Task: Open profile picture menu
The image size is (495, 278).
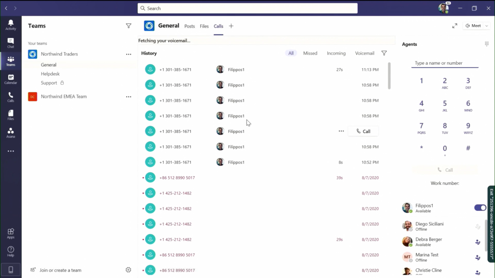Action: click(x=444, y=8)
